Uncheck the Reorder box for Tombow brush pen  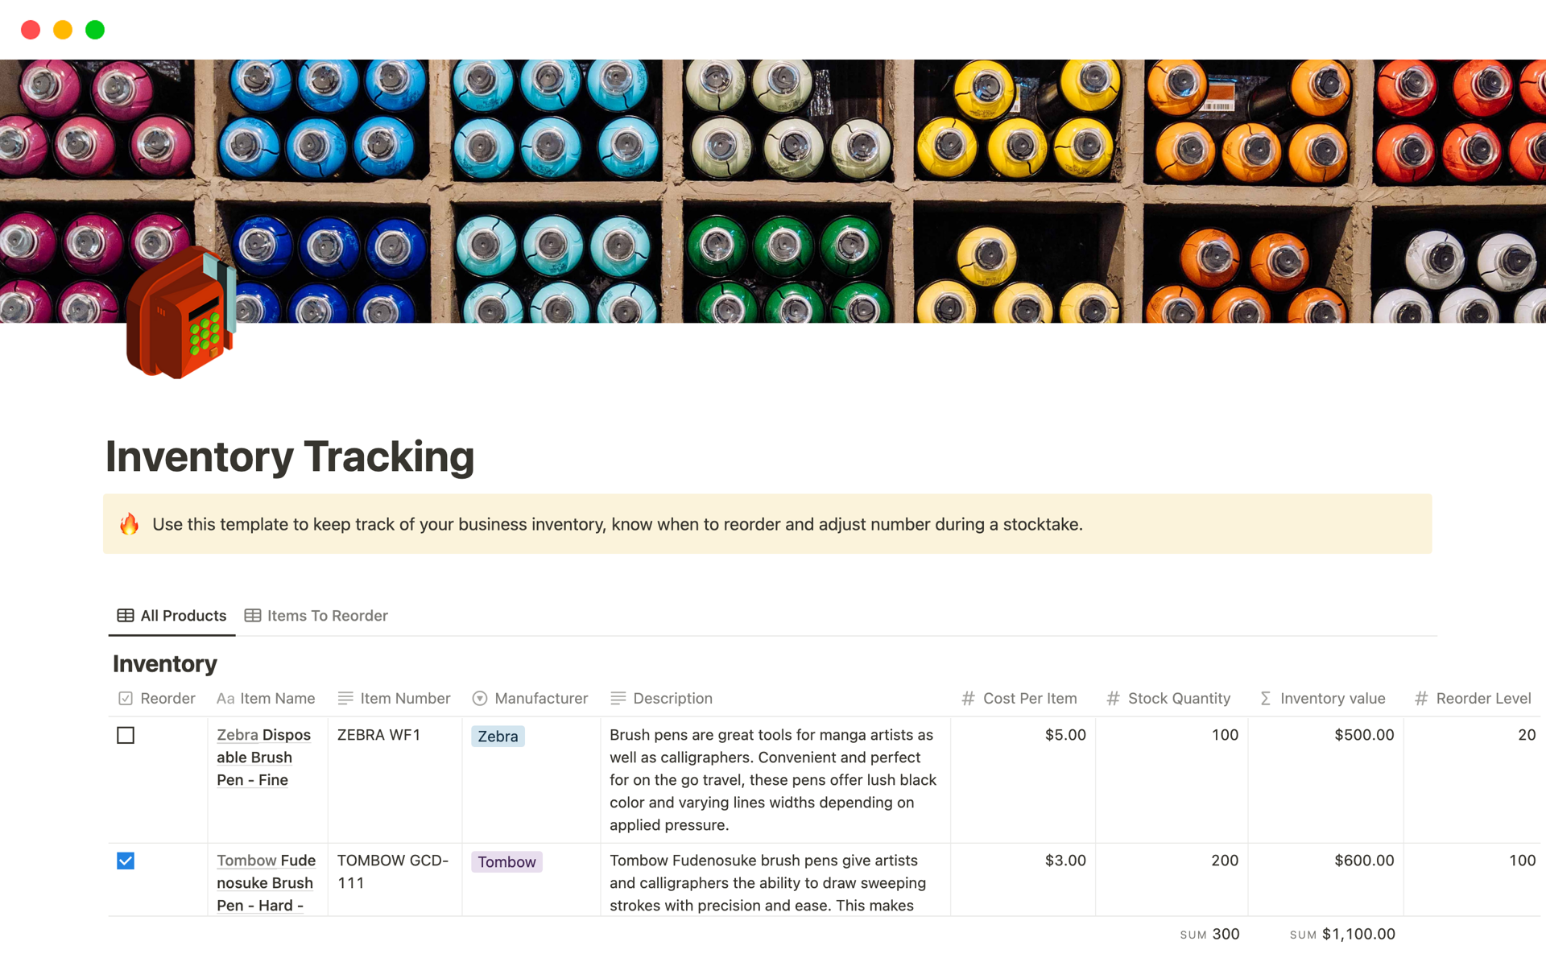coord(126,861)
